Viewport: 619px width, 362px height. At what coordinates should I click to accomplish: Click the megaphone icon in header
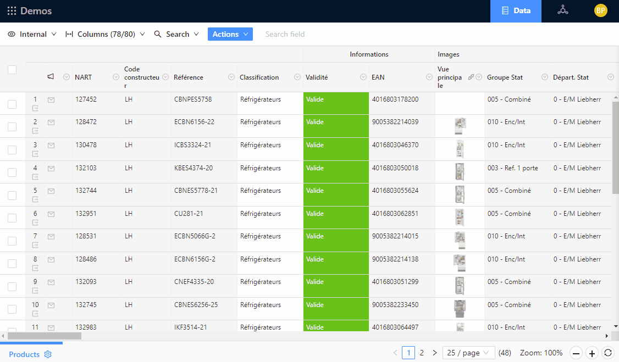point(51,77)
